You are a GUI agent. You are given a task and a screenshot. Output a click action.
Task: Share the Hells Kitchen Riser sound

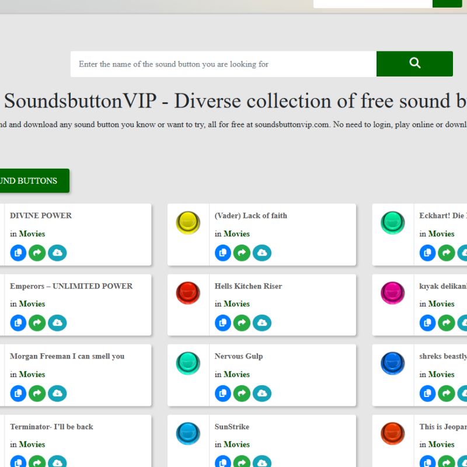(x=242, y=323)
